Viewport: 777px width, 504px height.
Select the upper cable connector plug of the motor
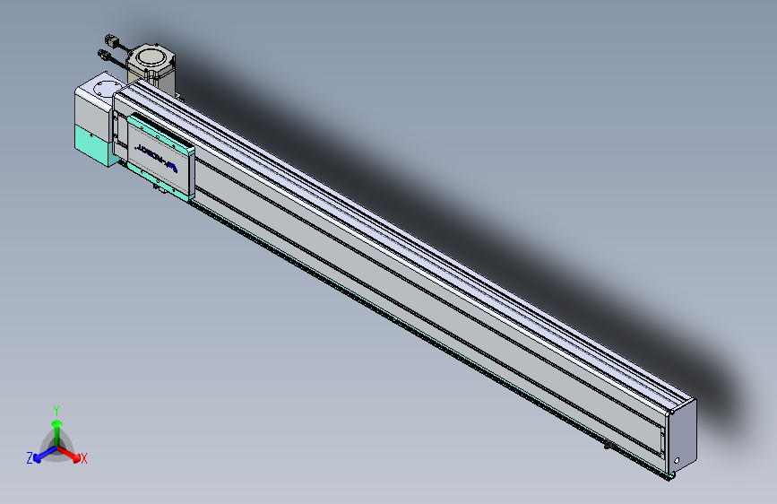(x=111, y=40)
